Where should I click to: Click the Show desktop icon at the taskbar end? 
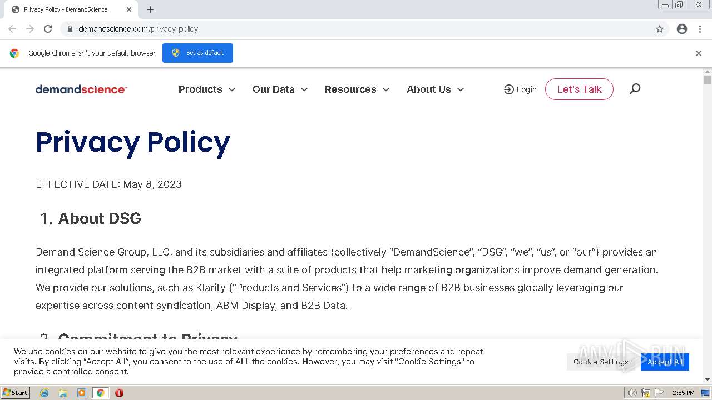(706, 393)
